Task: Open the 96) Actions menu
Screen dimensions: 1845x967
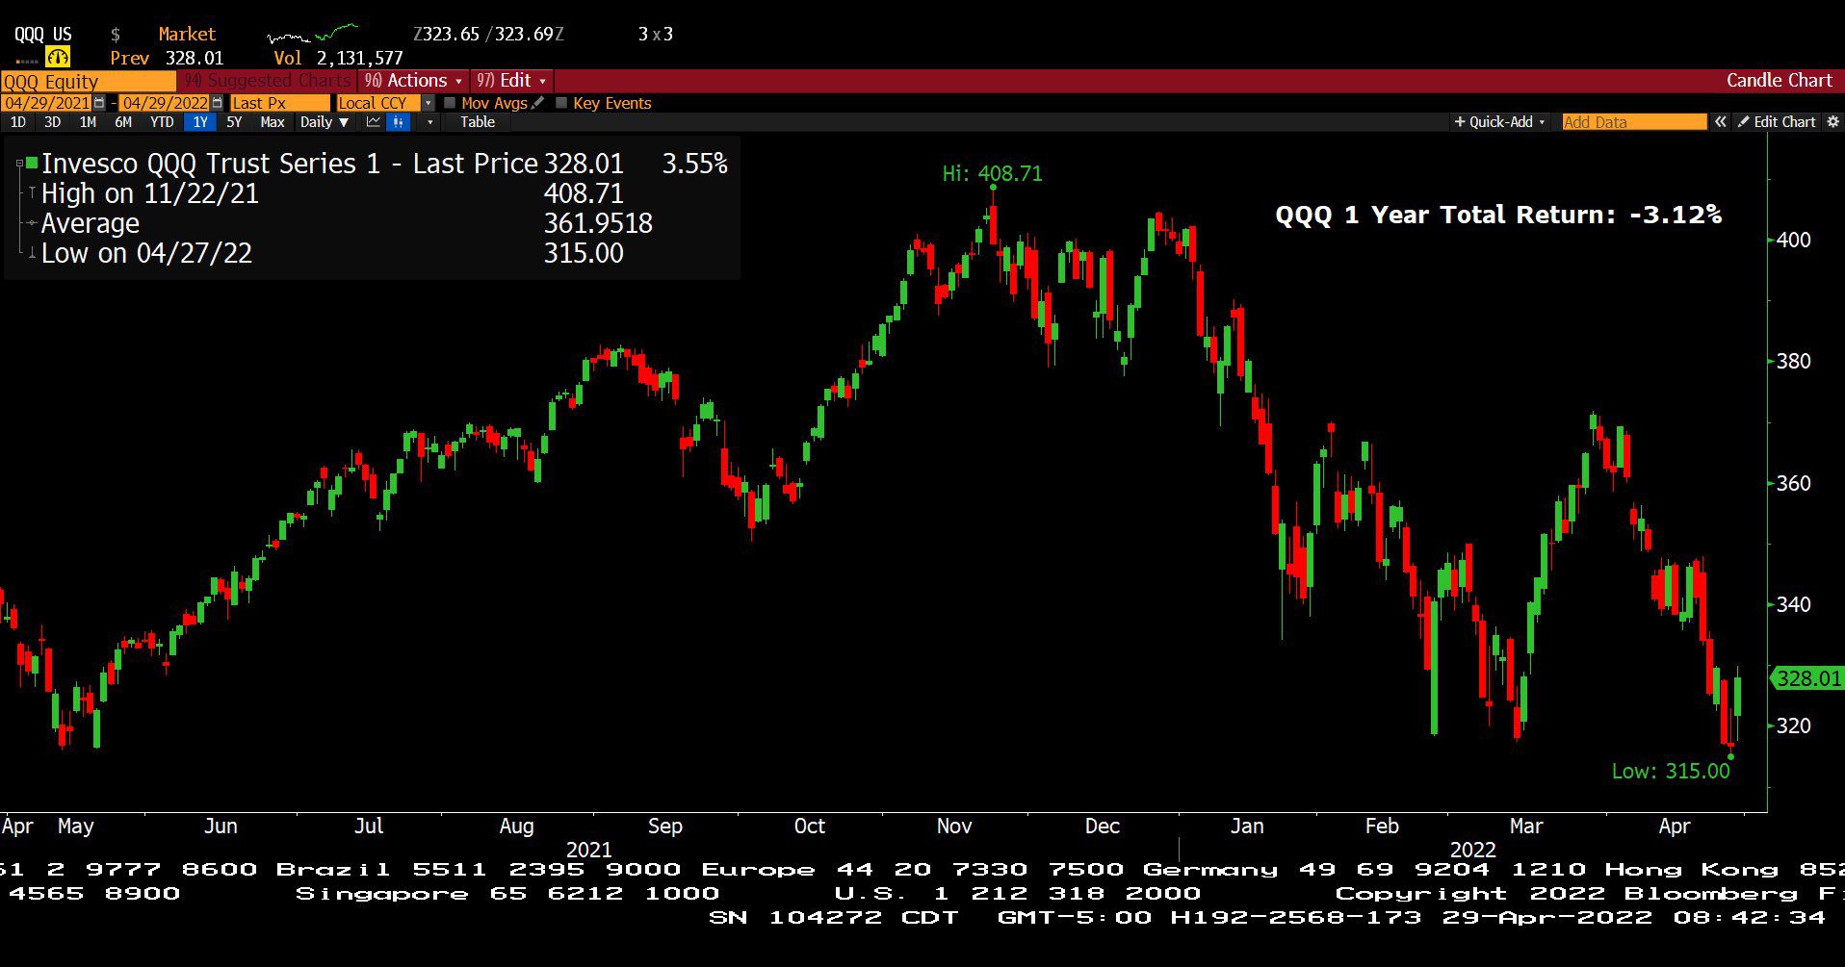Action: click(x=413, y=81)
